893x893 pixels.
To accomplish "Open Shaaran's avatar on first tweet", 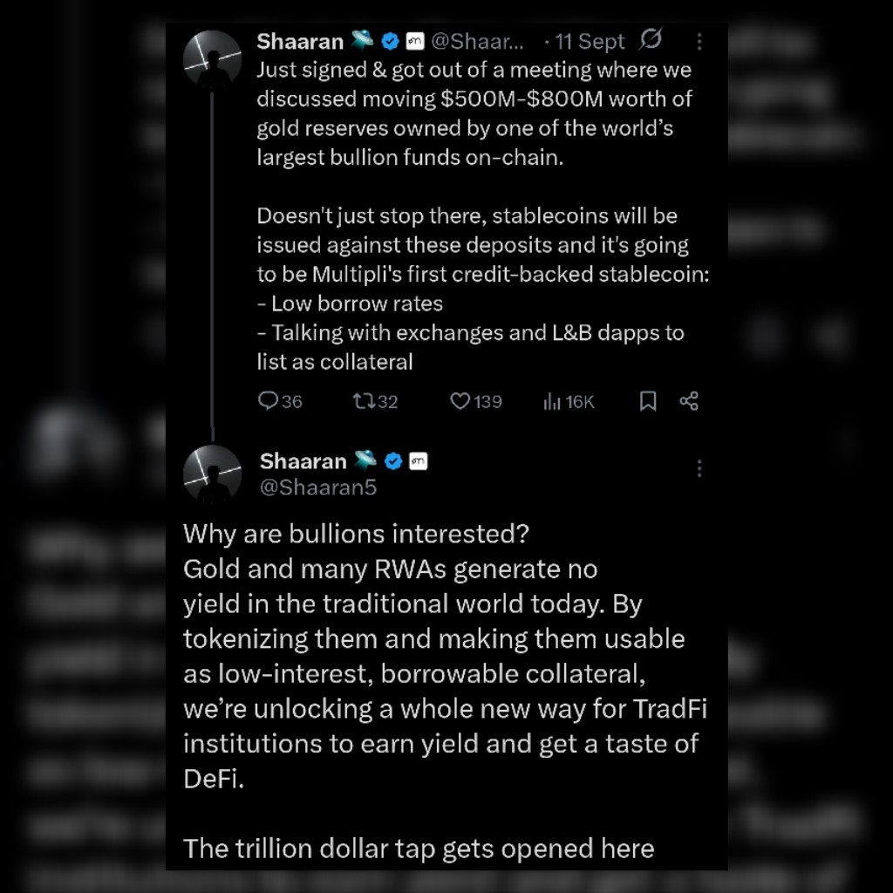I will pos(213,59).
